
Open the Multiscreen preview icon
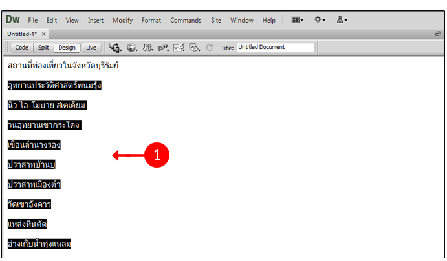pyautogui.click(x=116, y=47)
